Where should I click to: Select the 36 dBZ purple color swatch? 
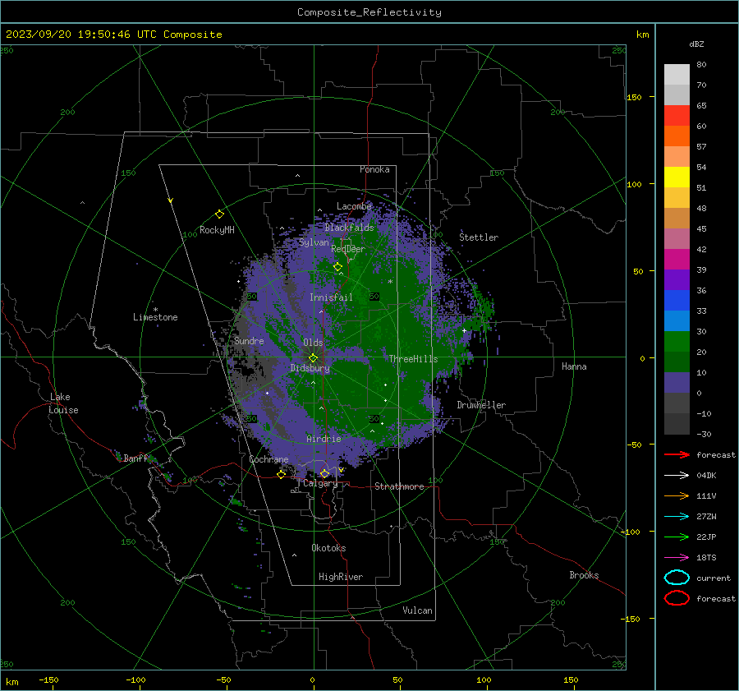[x=677, y=279]
